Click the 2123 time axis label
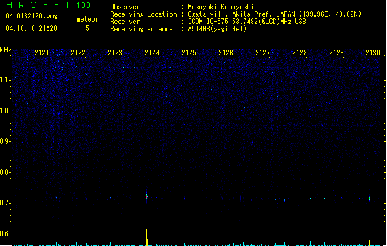 (x=115, y=53)
